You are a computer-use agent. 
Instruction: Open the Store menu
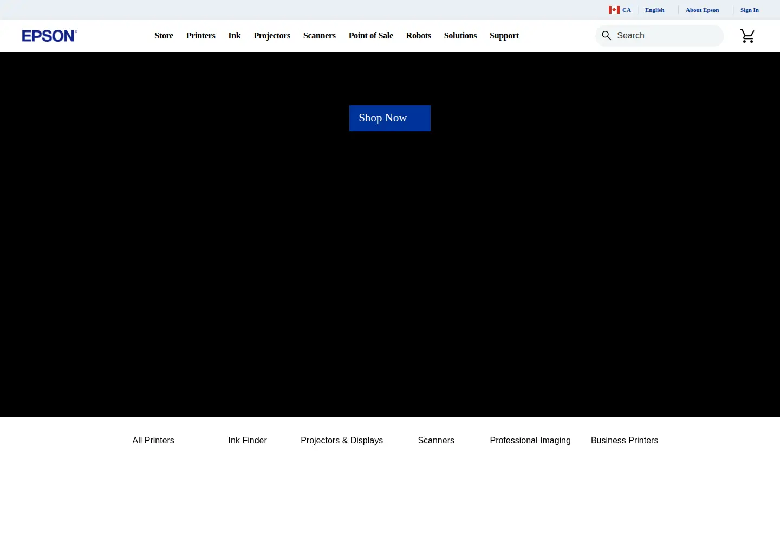(164, 36)
